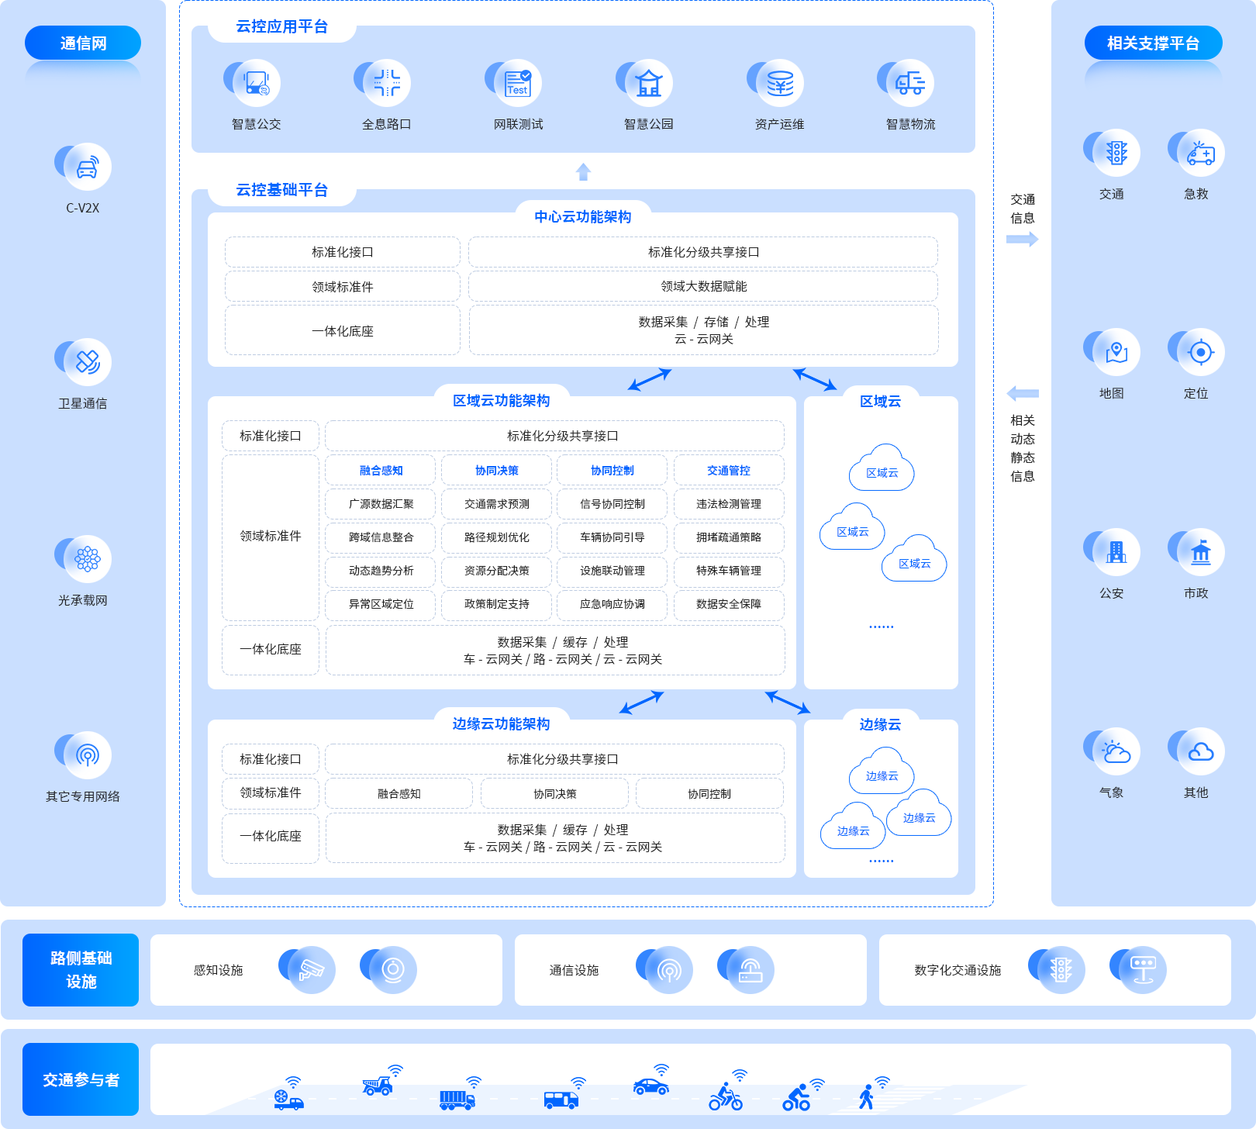1256x1129 pixels.
Task: Open the 网联测试 test icon
Action: [517, 83]
